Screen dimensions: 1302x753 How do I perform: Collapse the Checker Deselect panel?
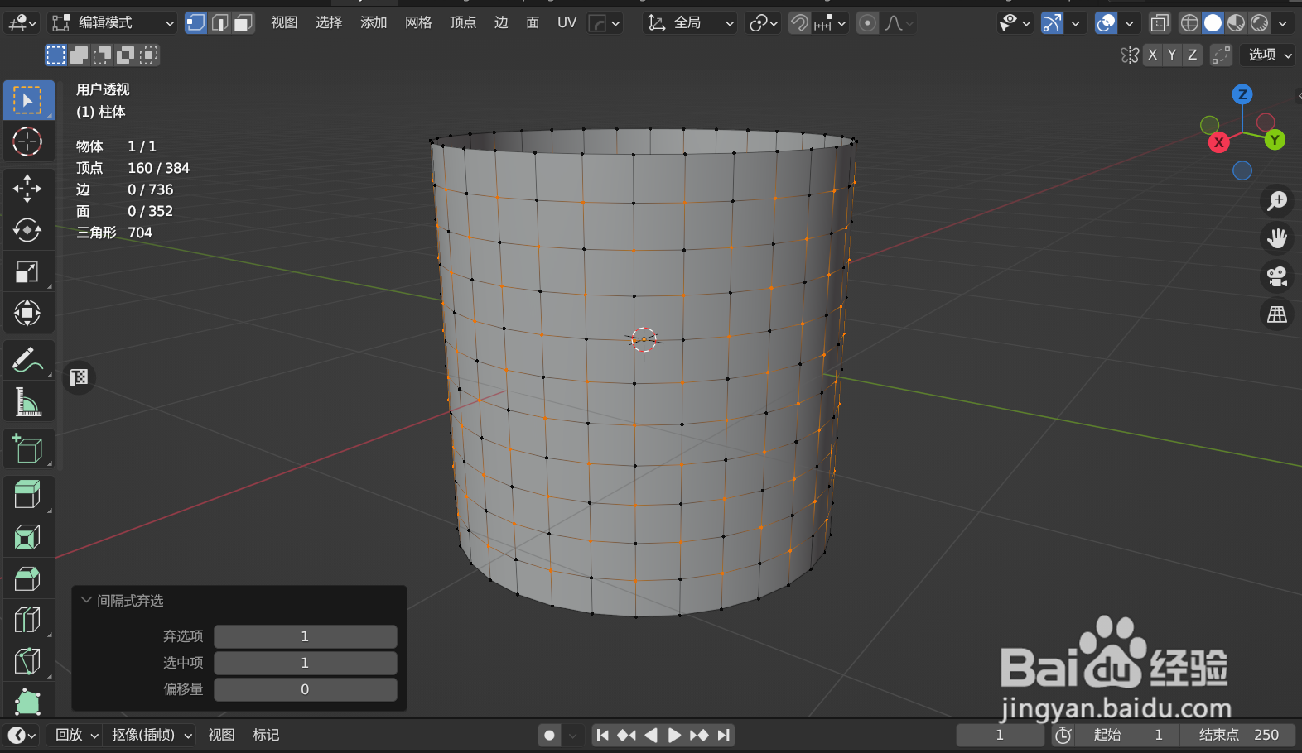point(86,600)
